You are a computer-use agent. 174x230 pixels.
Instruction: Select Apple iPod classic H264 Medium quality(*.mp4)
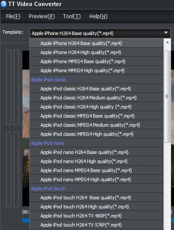(x=97, y=98)
